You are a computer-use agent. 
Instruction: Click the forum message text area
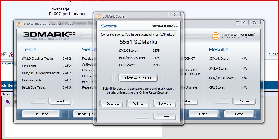click(x=83, y=122)
